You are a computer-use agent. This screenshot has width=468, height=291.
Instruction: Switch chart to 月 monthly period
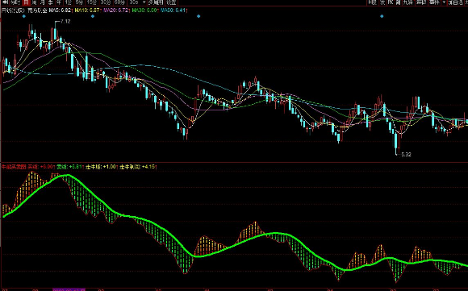point(43,2)
